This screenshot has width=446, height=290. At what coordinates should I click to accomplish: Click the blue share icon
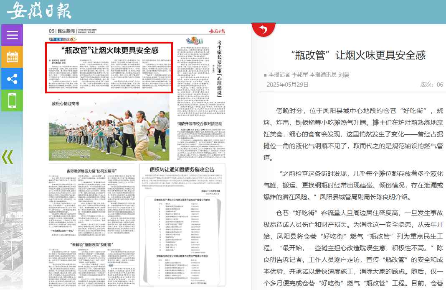click(x=12, y=79)
